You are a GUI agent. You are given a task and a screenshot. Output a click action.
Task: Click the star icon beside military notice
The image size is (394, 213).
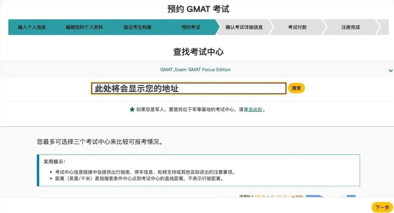132,109
